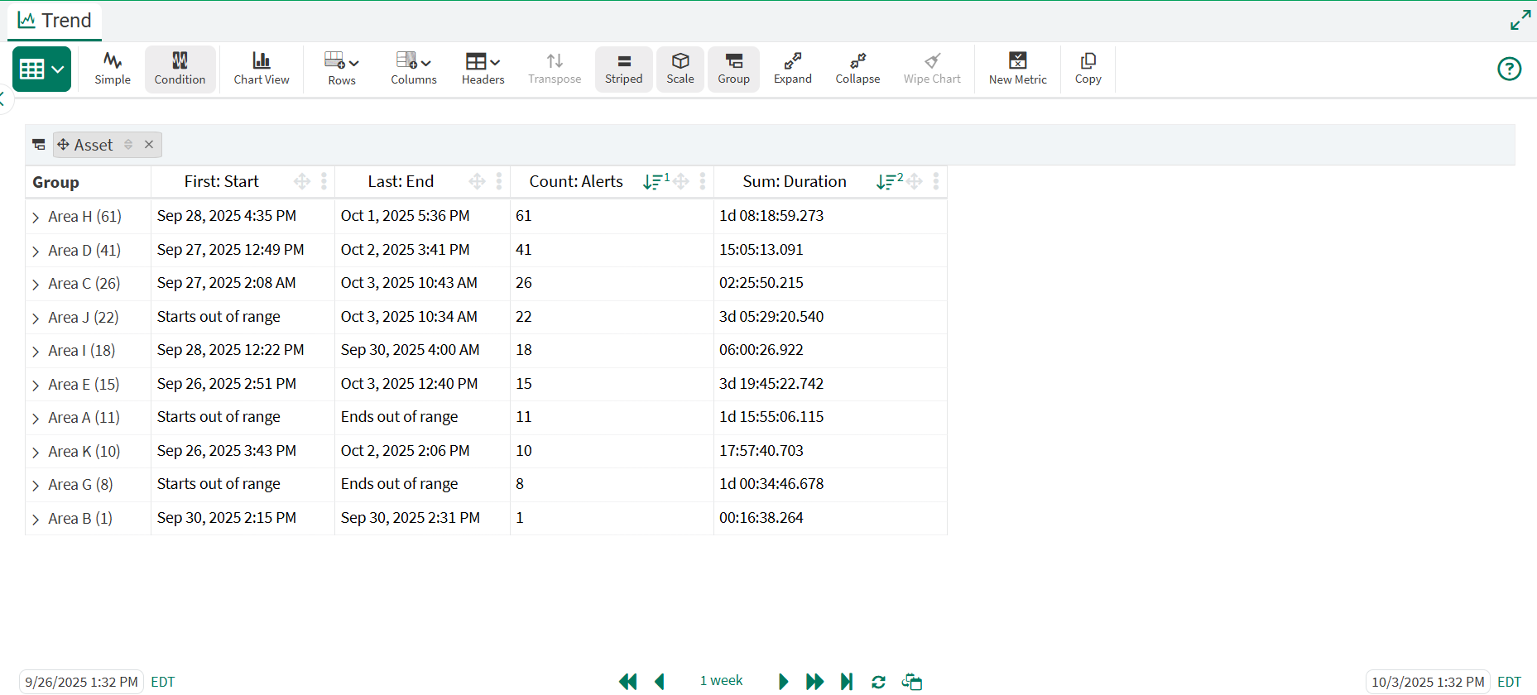1537x695 pixels.
Task: Remove the Asset grouping chip
Action: click(x=149, y=145)
